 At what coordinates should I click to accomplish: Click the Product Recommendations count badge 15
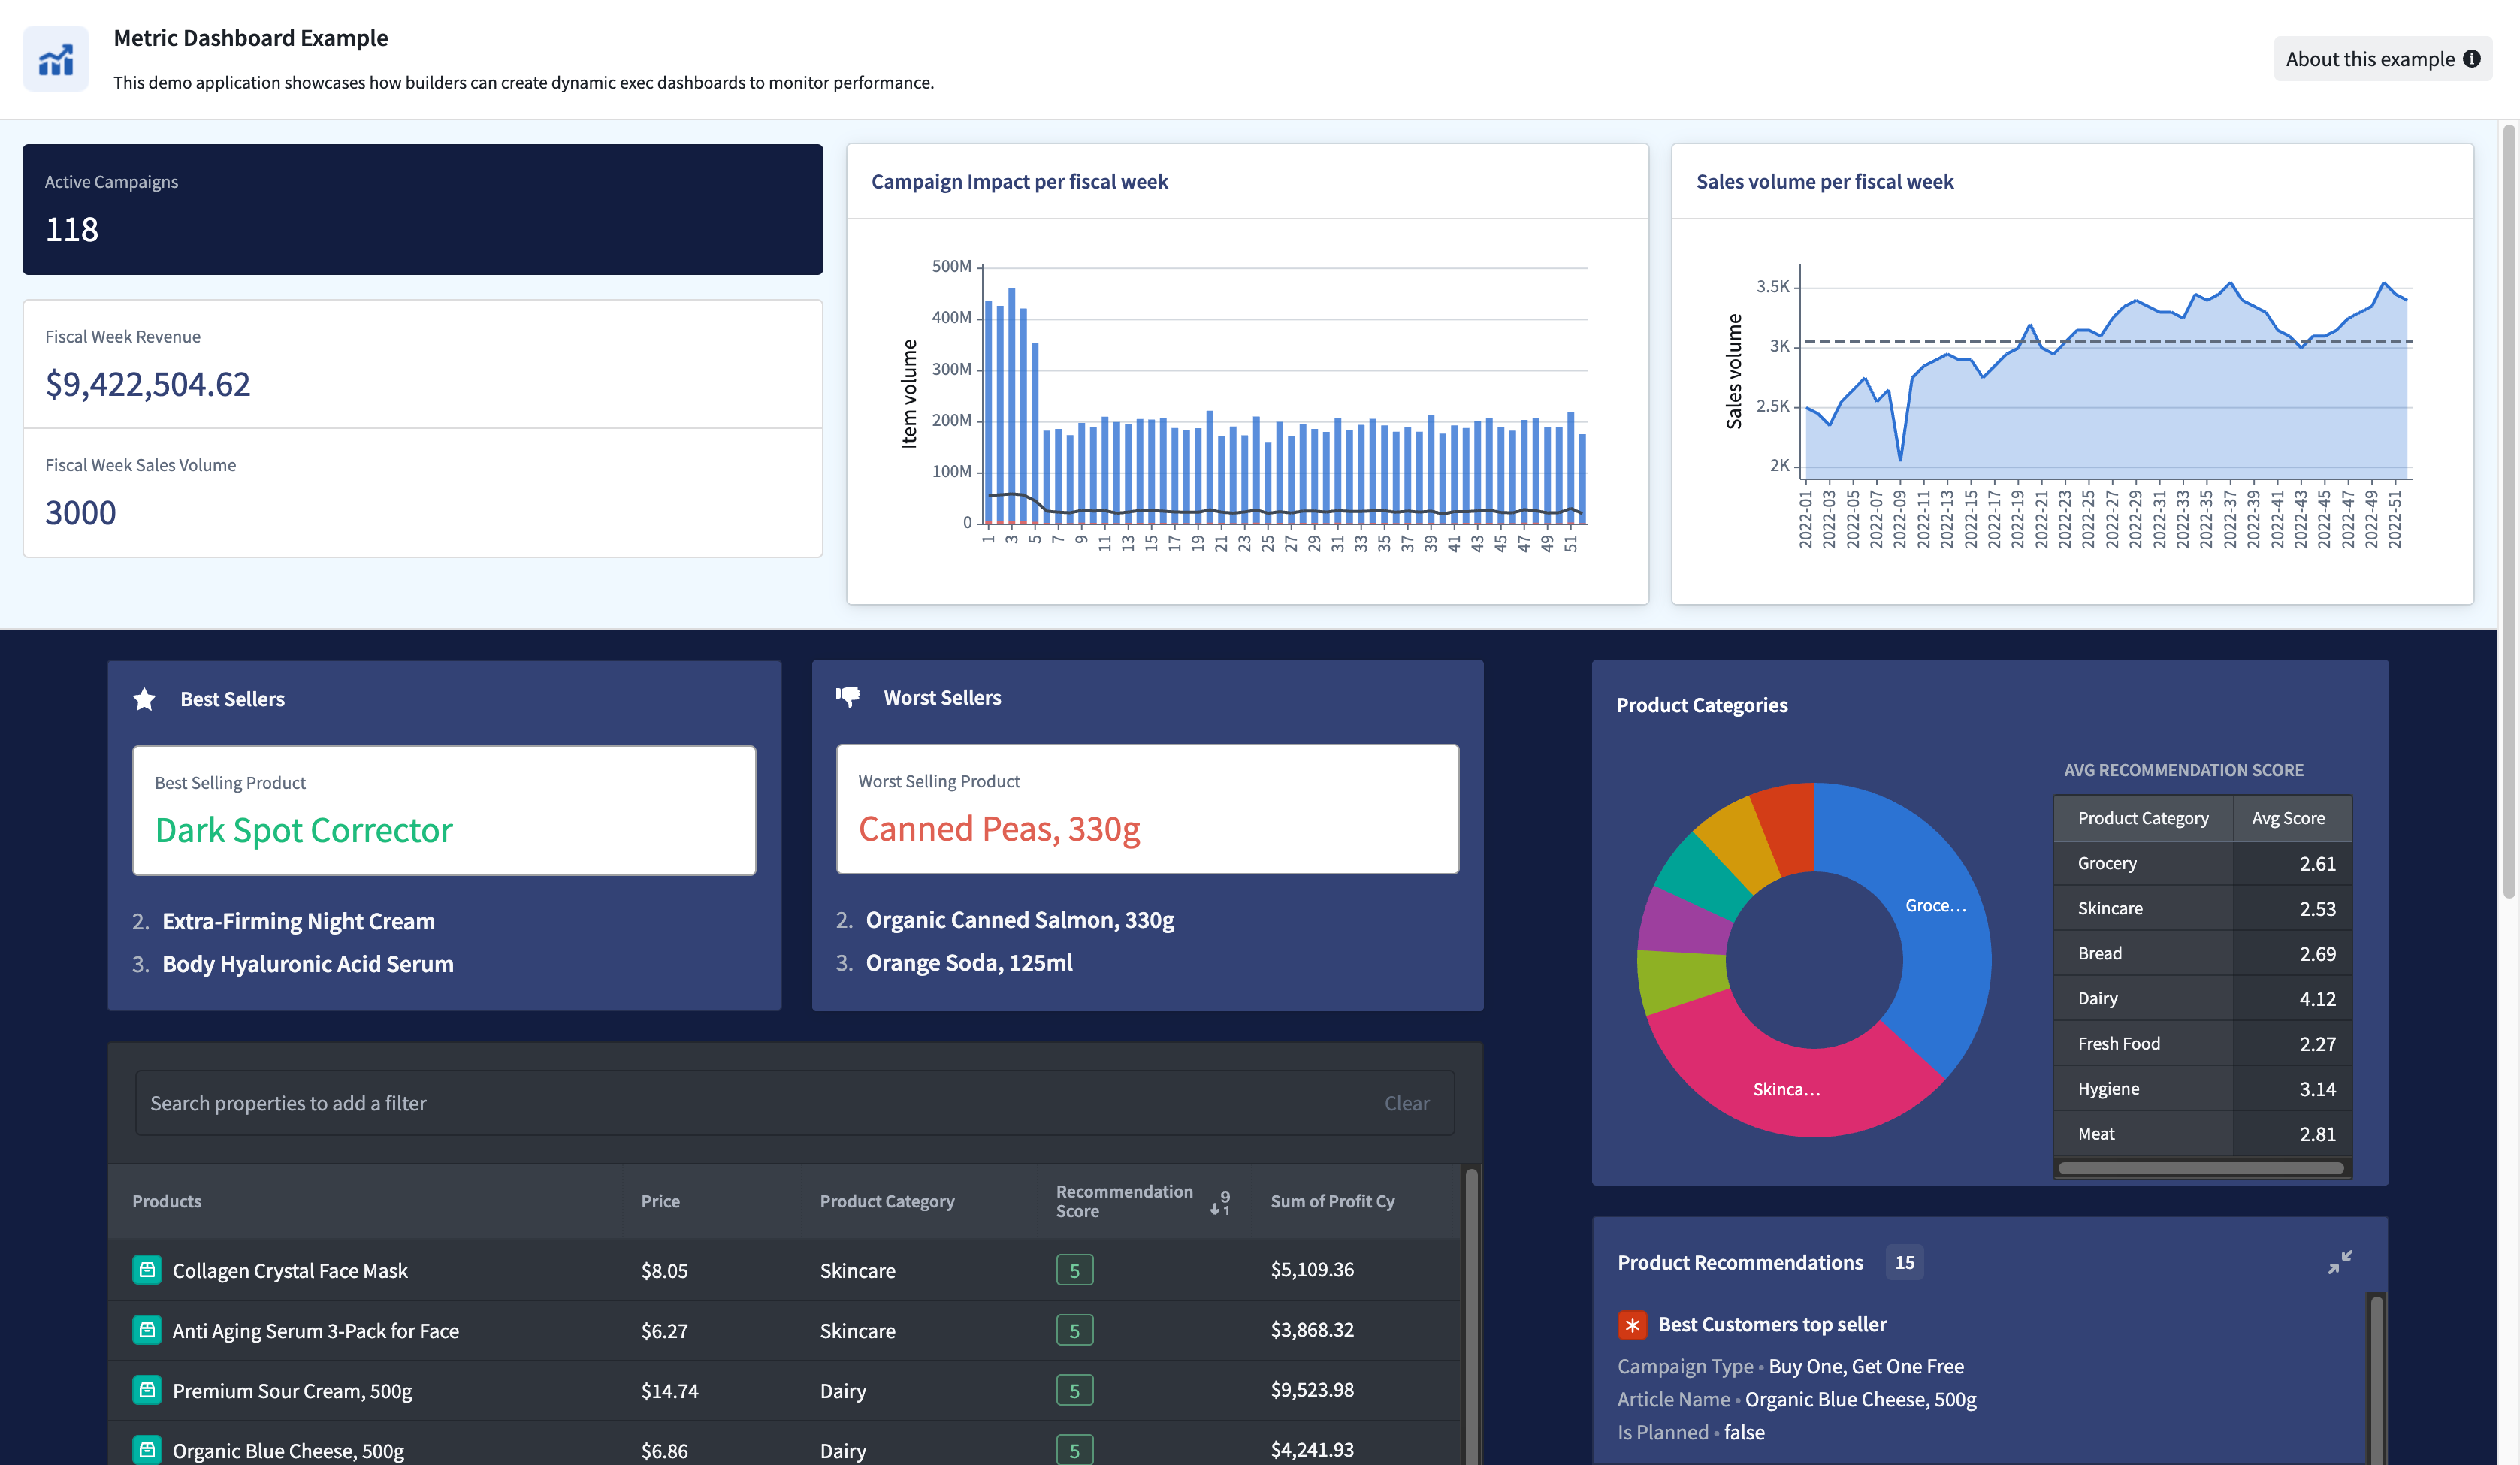point(1905,1262)
